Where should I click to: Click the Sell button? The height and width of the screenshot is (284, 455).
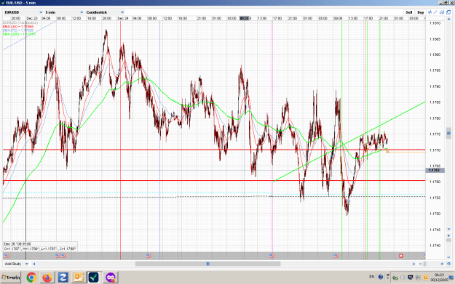(x=409, y=12)
